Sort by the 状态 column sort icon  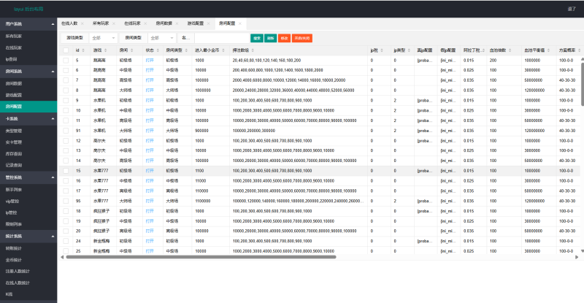click(158, 50)
